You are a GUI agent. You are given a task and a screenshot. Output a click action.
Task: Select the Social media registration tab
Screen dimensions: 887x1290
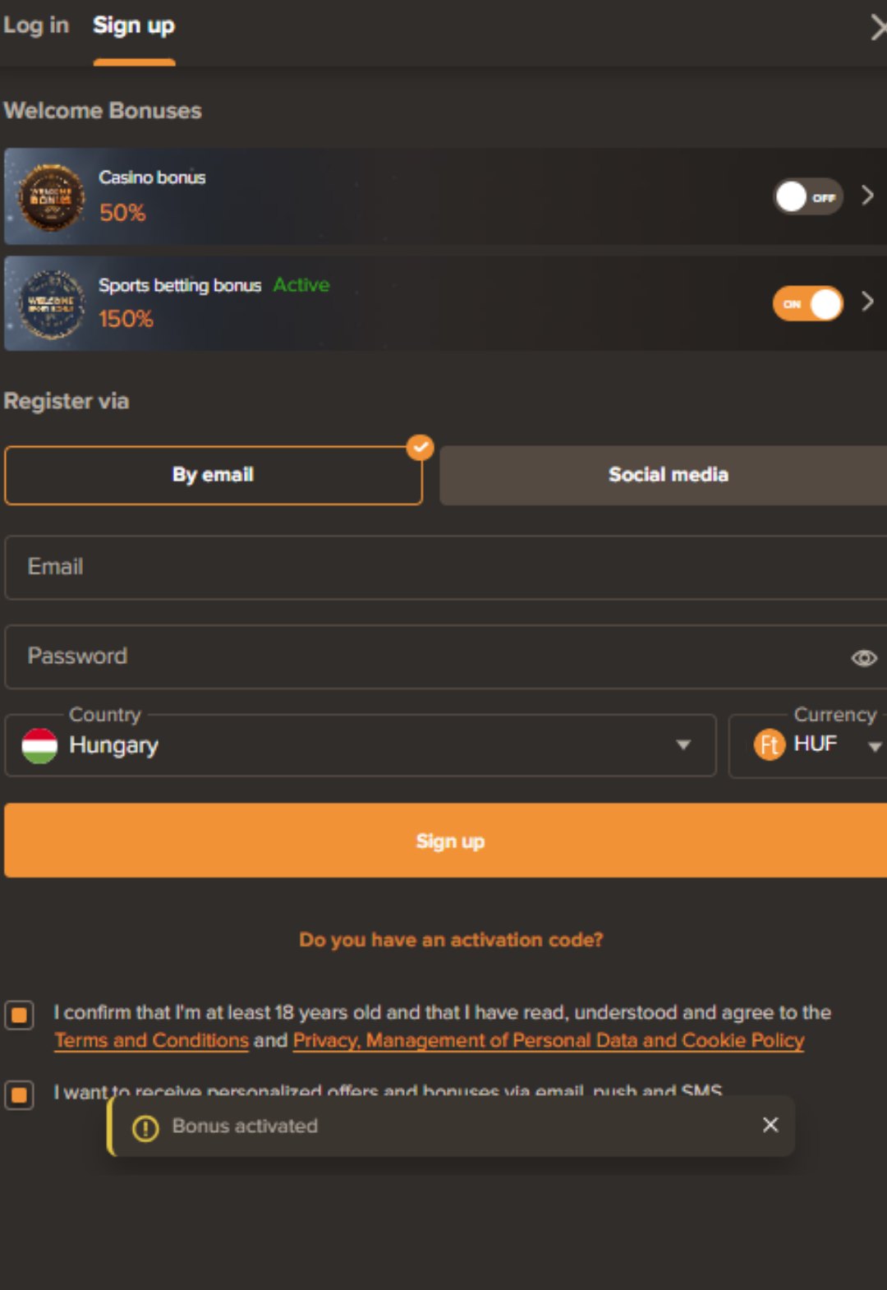pos(664,475)
